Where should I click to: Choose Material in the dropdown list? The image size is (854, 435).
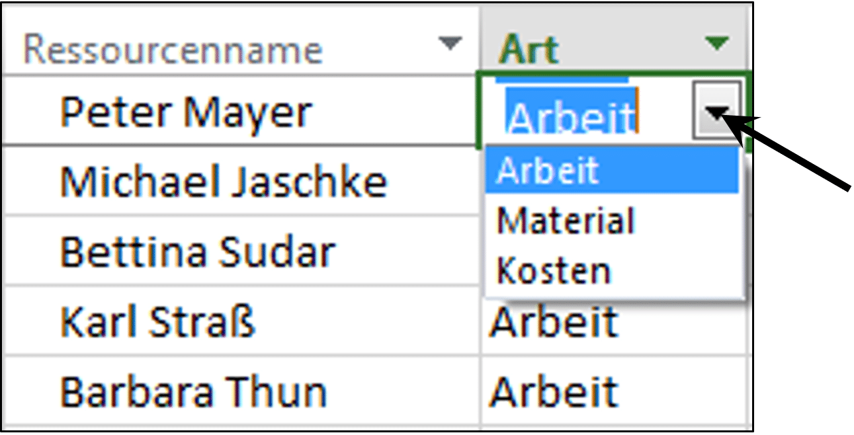coord(612,220)
